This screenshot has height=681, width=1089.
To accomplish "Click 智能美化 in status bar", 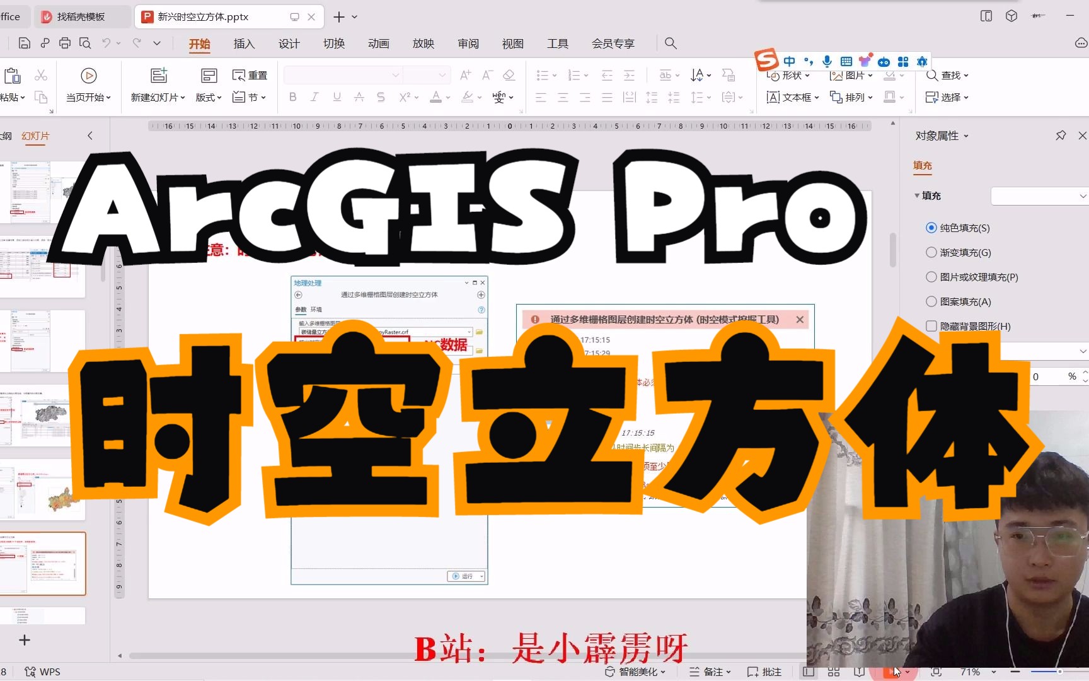I will point(635,672).
